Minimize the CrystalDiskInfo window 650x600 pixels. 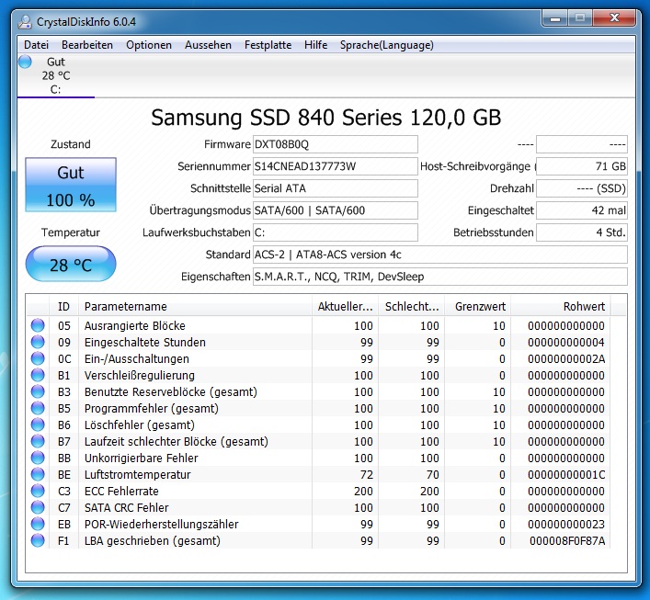tap(555, 18)
